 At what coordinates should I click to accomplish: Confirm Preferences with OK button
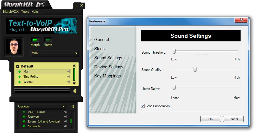point(211,119)
